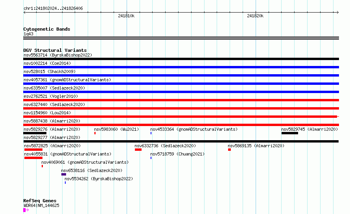Click the right arrow of the ruler
350x214 pixels.
(x=337, y=12)
